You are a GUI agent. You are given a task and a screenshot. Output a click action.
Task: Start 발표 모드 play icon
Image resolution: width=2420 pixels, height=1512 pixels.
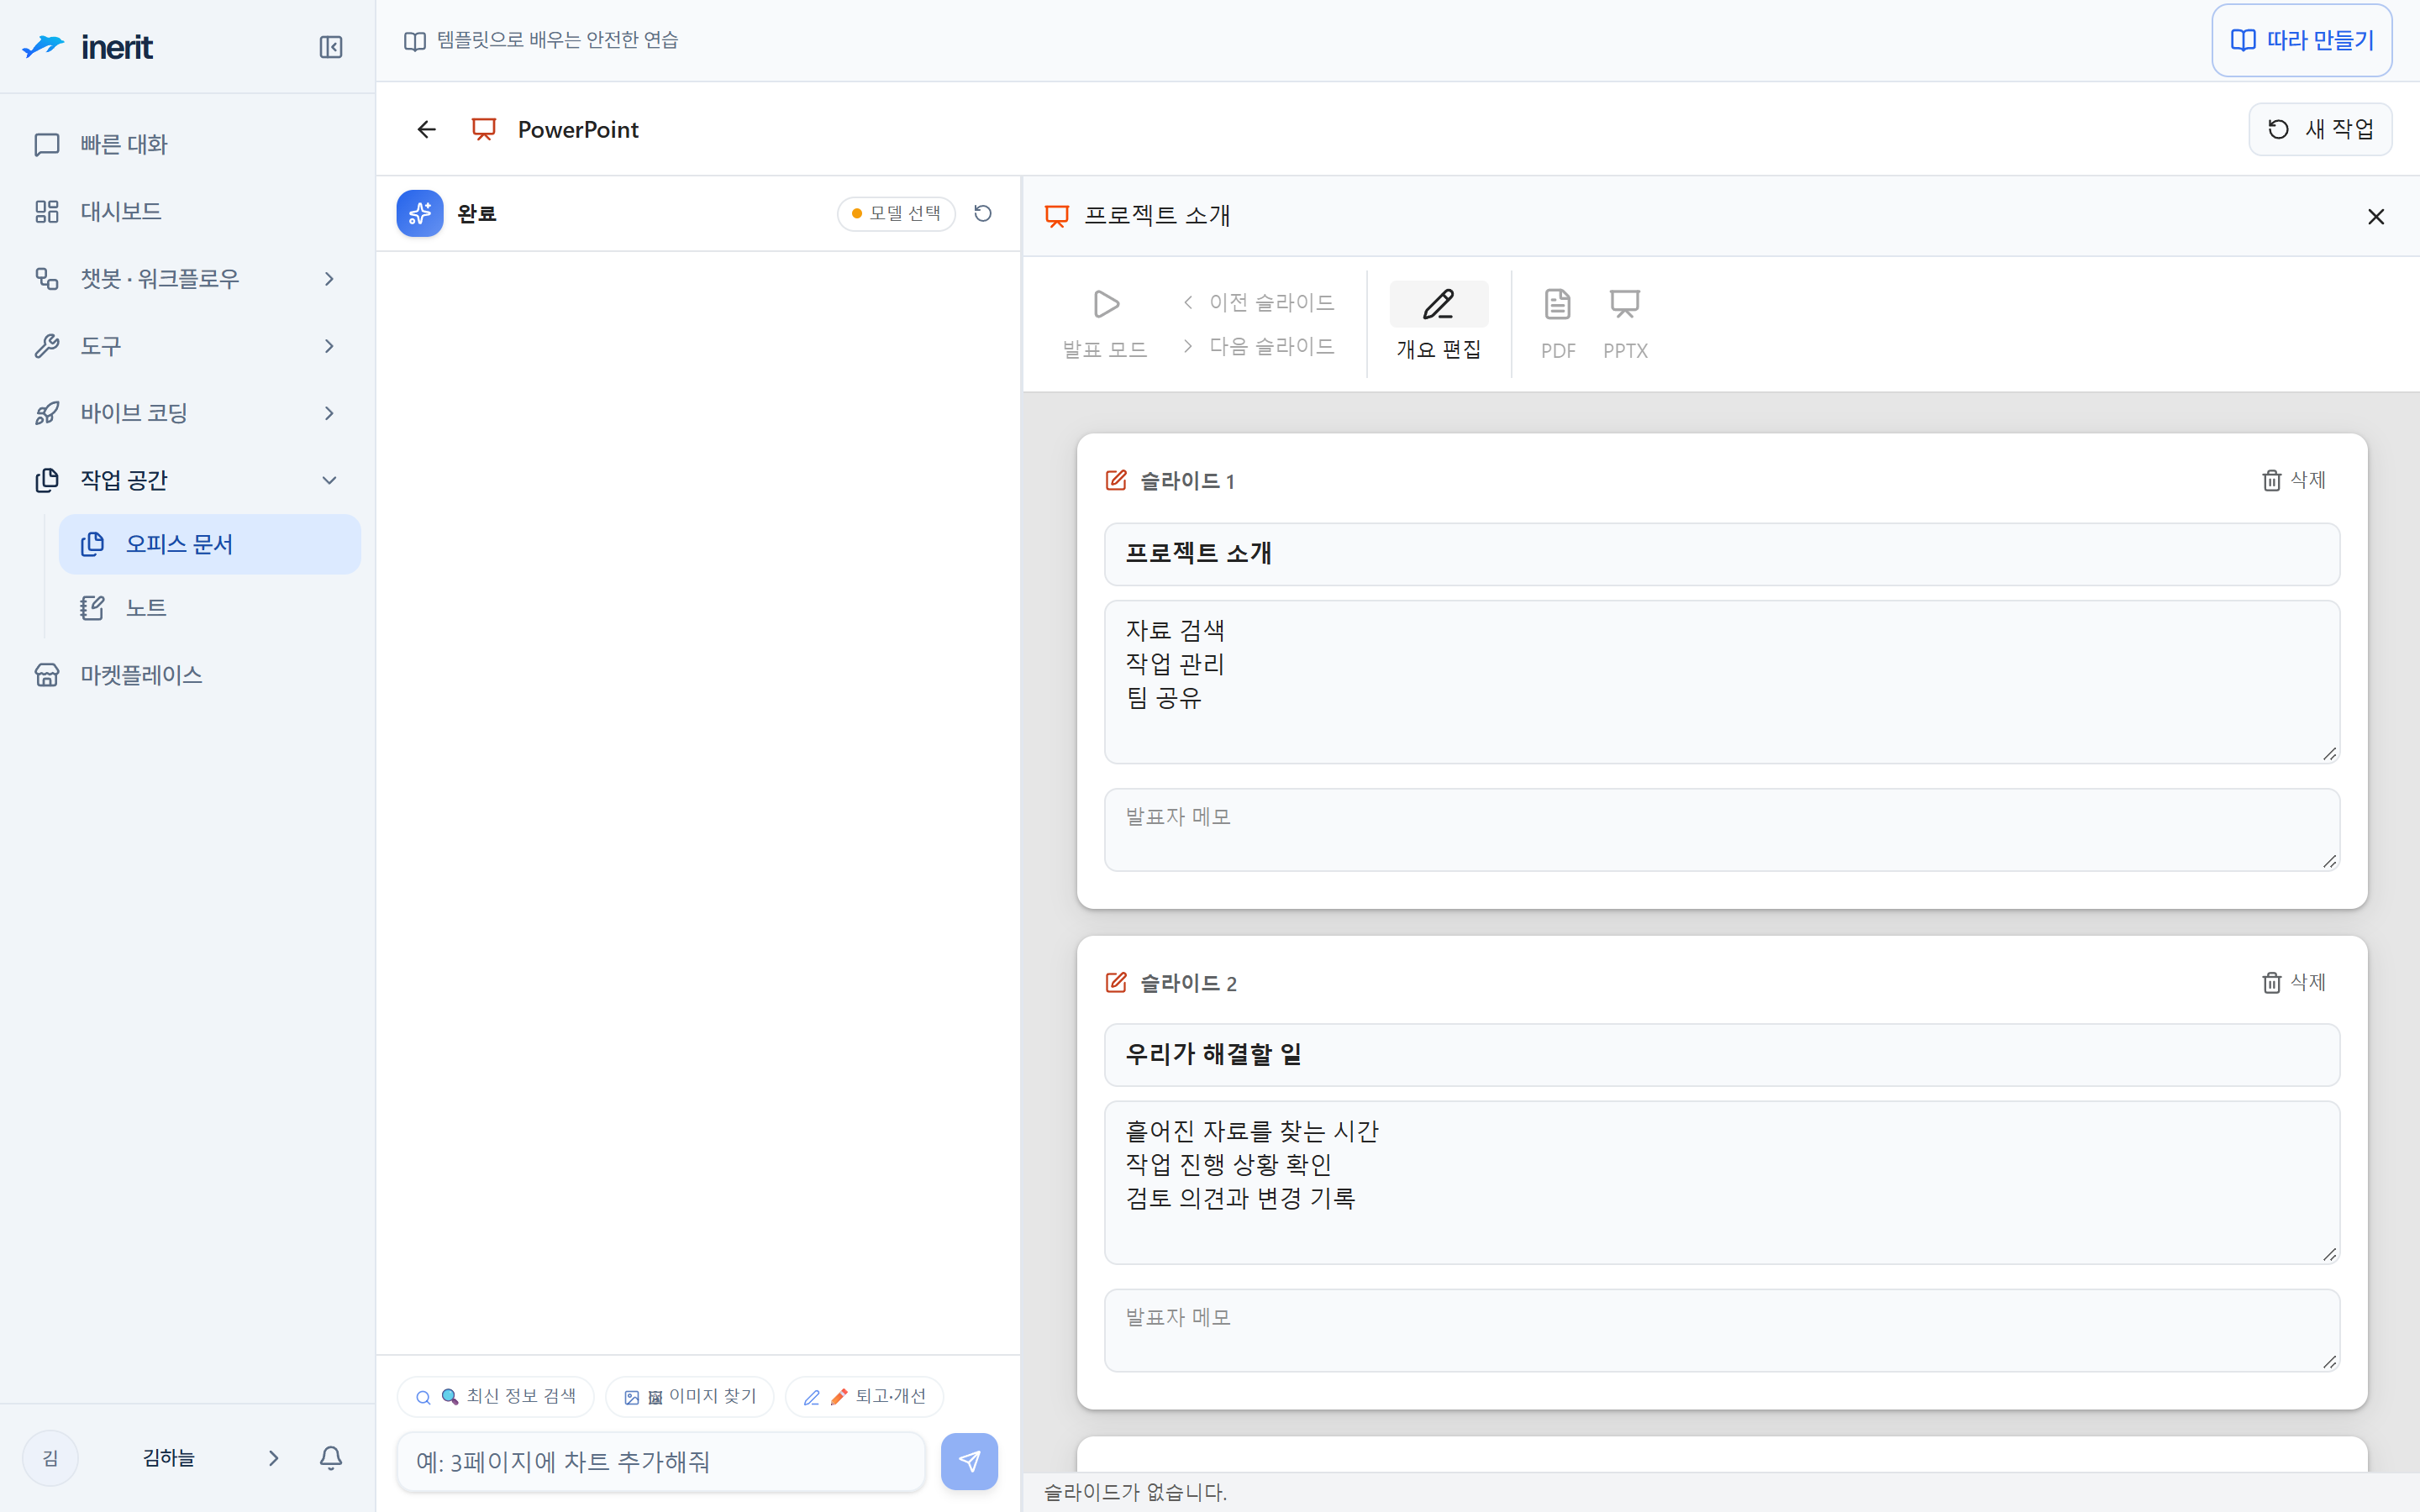point(1105,303)
